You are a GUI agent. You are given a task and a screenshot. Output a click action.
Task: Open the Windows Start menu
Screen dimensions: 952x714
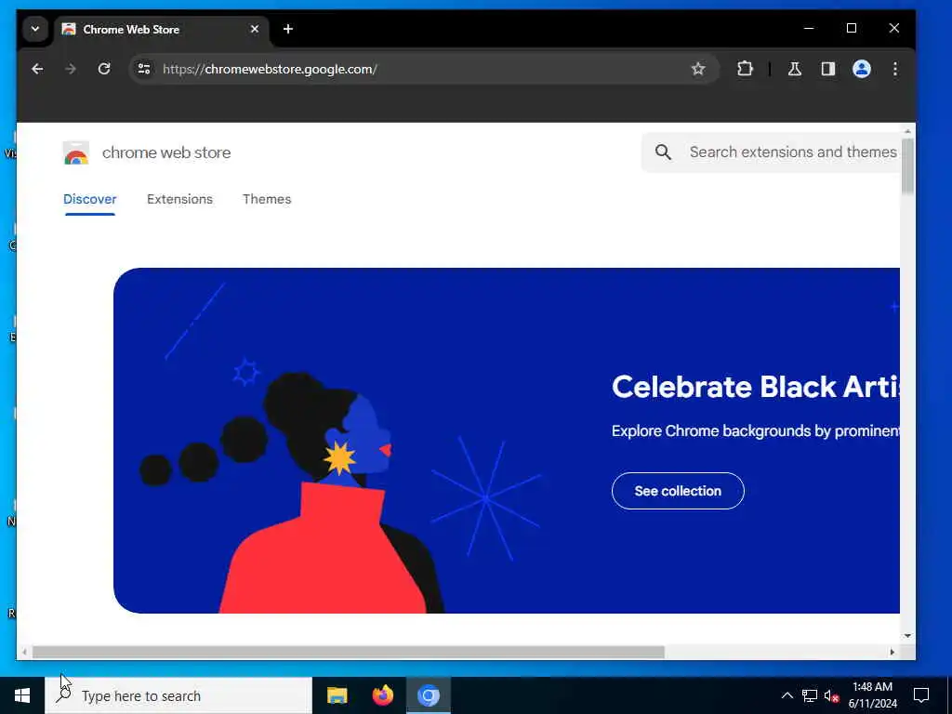click(x=22, y=695)
